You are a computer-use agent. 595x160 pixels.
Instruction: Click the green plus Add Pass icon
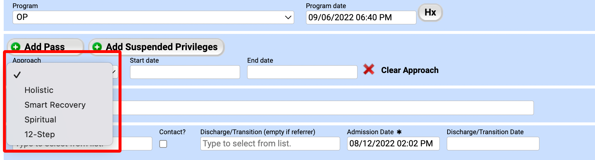16,47
